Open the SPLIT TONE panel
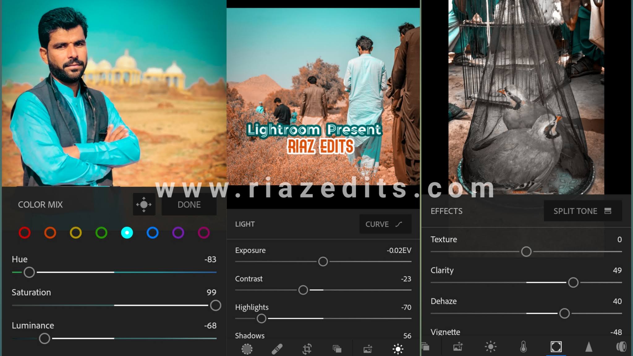633x356 pixels. point(583,211)
